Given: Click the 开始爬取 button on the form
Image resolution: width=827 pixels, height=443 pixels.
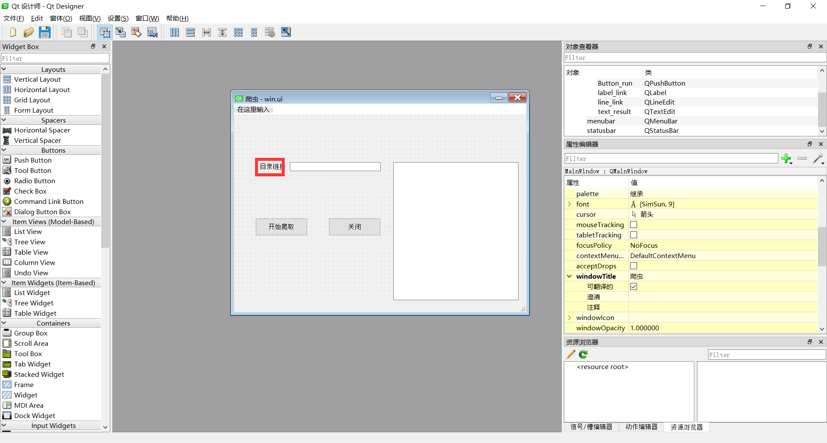Looking at the screenshot, I should point(281,227).
